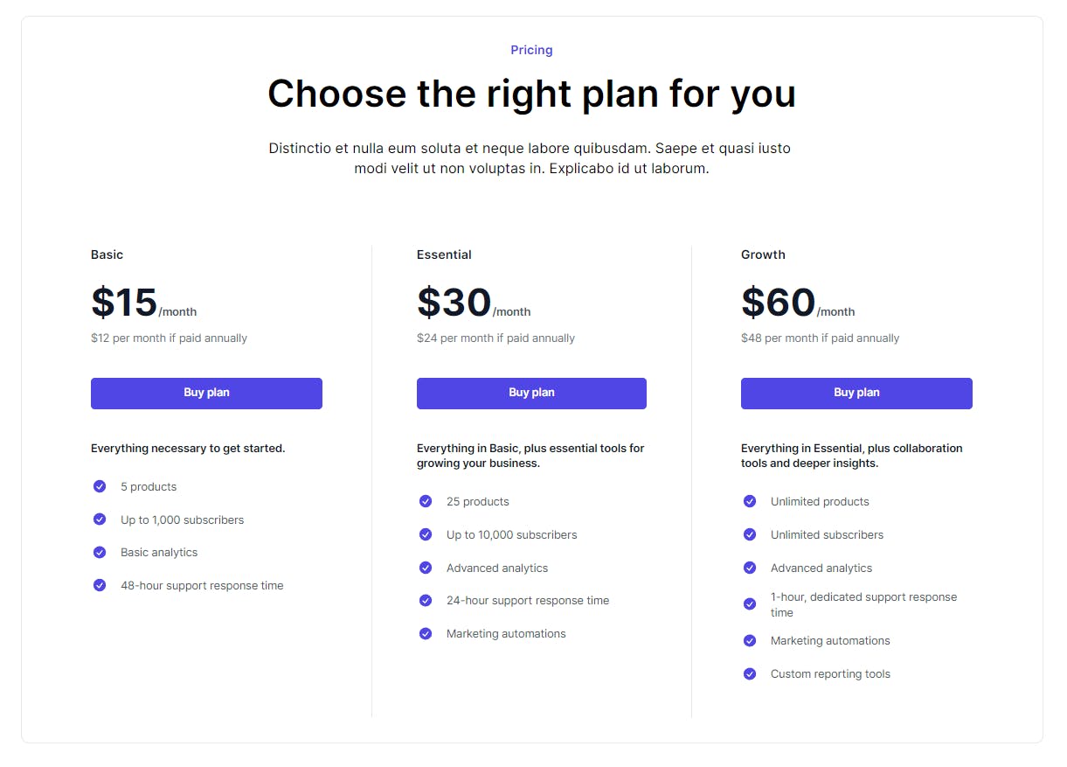Click the checkmark next to "Unlimited products"
The width and height of the screenshot is (1067, 767).
pos(750,501)
